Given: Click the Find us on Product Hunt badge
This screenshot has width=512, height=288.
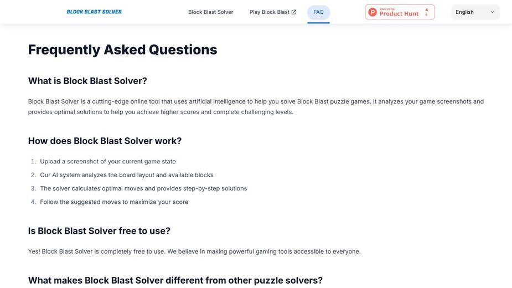Looking at the screenshot, I should coord(400,12).
